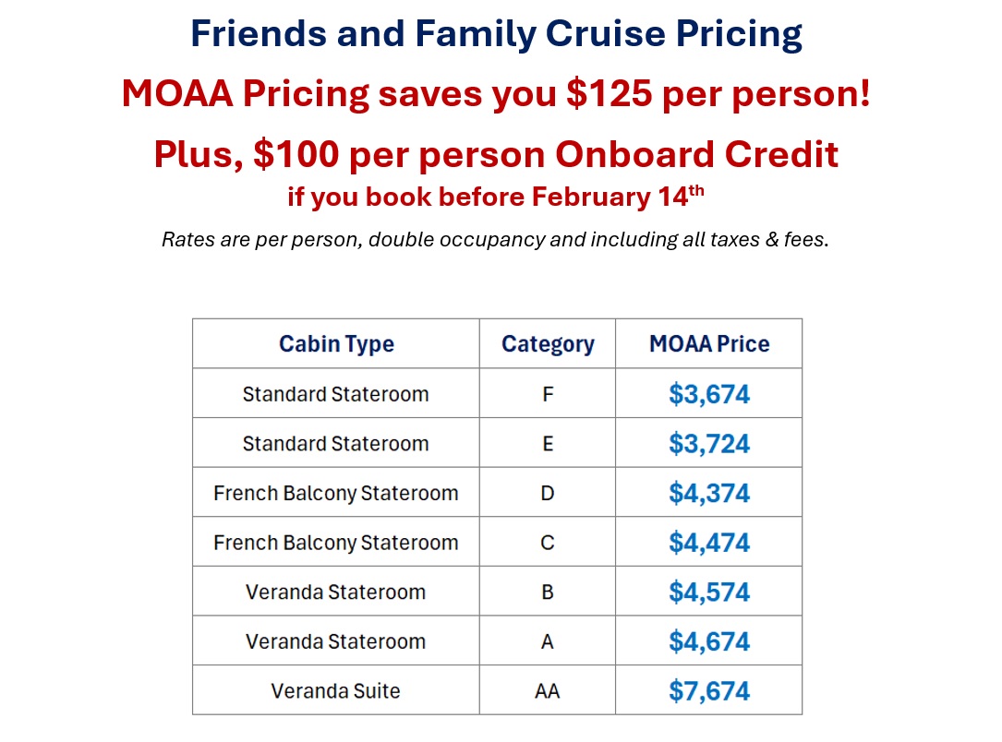This screenshot has height=742, width=1002.
Task: Select the $7,674 Veranda Suite price
Action: pos(709,690)
